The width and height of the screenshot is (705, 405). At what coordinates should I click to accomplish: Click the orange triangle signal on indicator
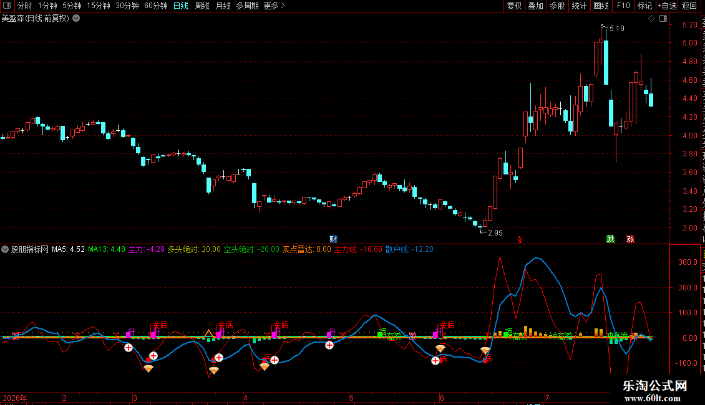[208, 333]
